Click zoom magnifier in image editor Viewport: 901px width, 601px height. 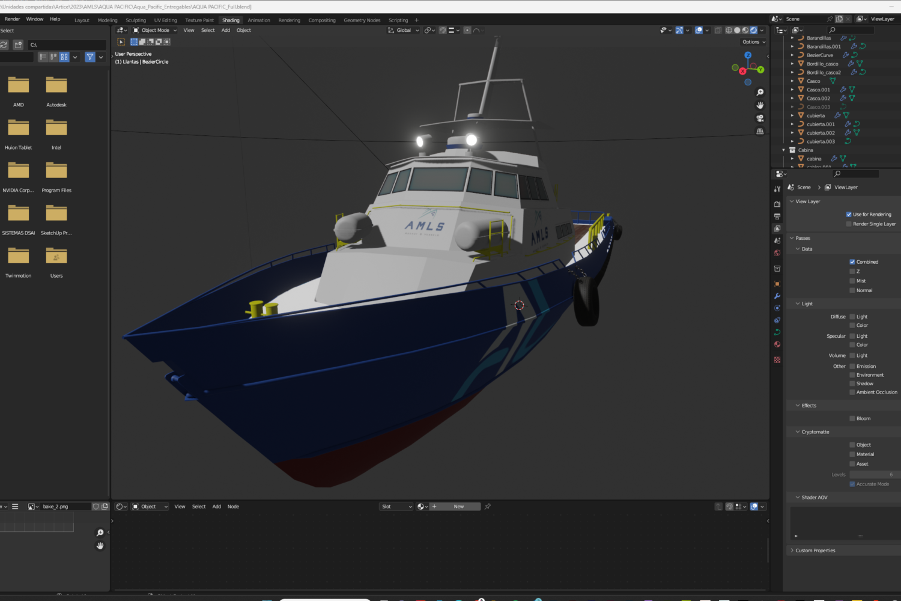click(x=100, y=533)
